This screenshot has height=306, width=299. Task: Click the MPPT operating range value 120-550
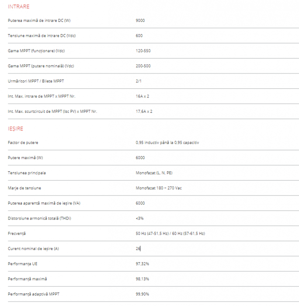[x=143, y=51]
